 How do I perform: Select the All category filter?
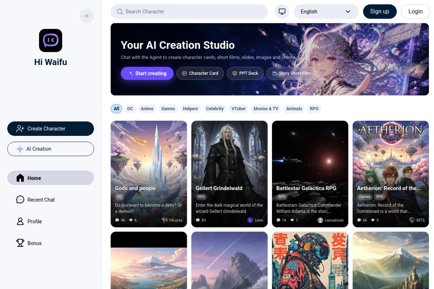tap(116, 109)
